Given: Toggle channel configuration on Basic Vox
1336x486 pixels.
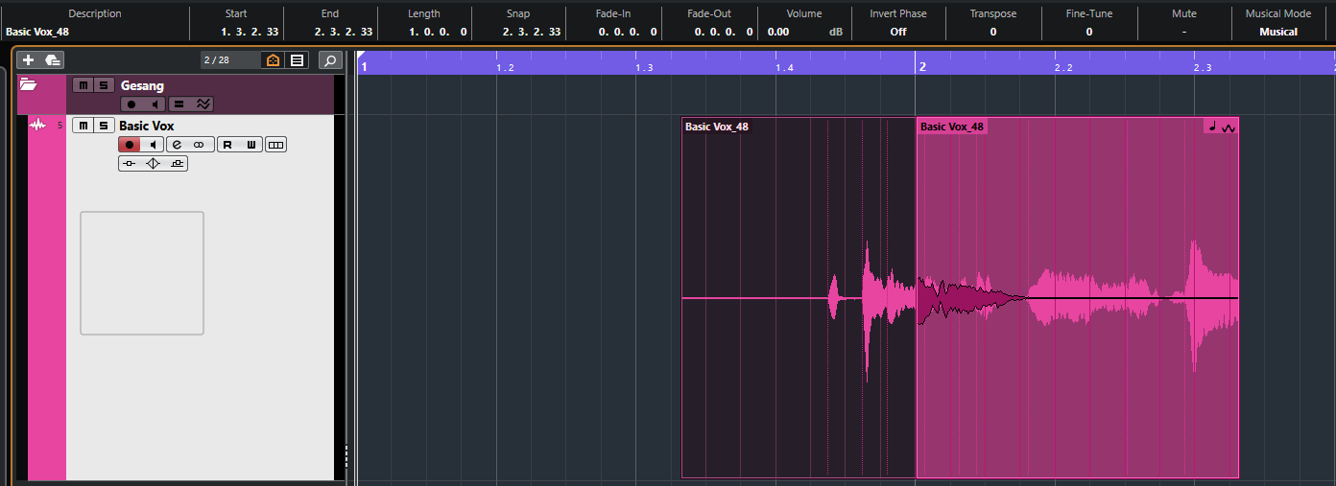Looking at the screenshot, I should [199, 145].
